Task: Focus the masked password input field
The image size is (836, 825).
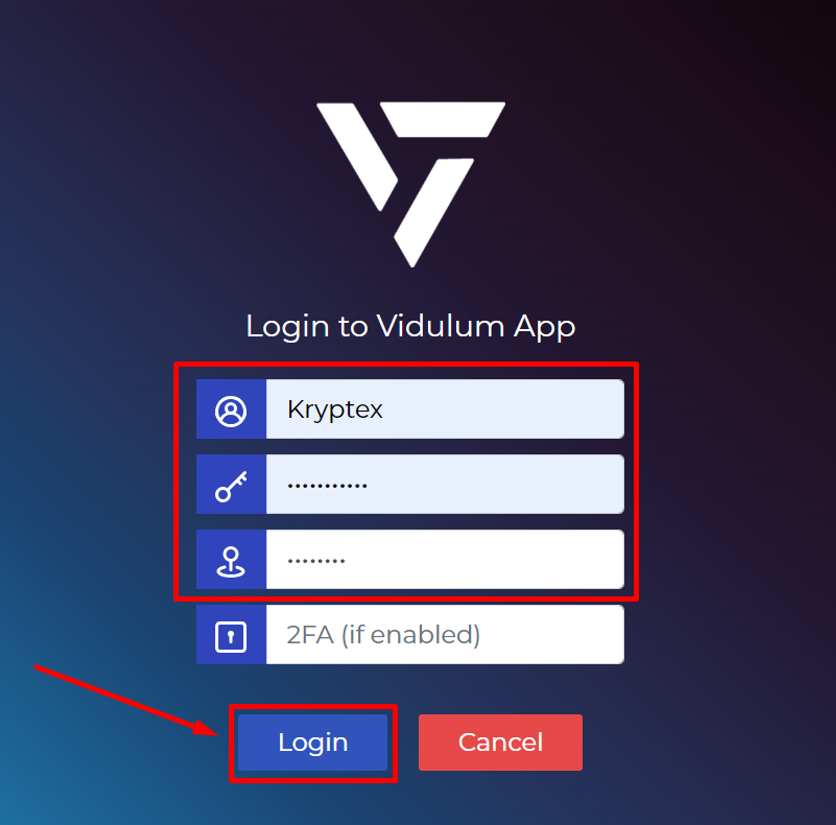Action: 445,484
